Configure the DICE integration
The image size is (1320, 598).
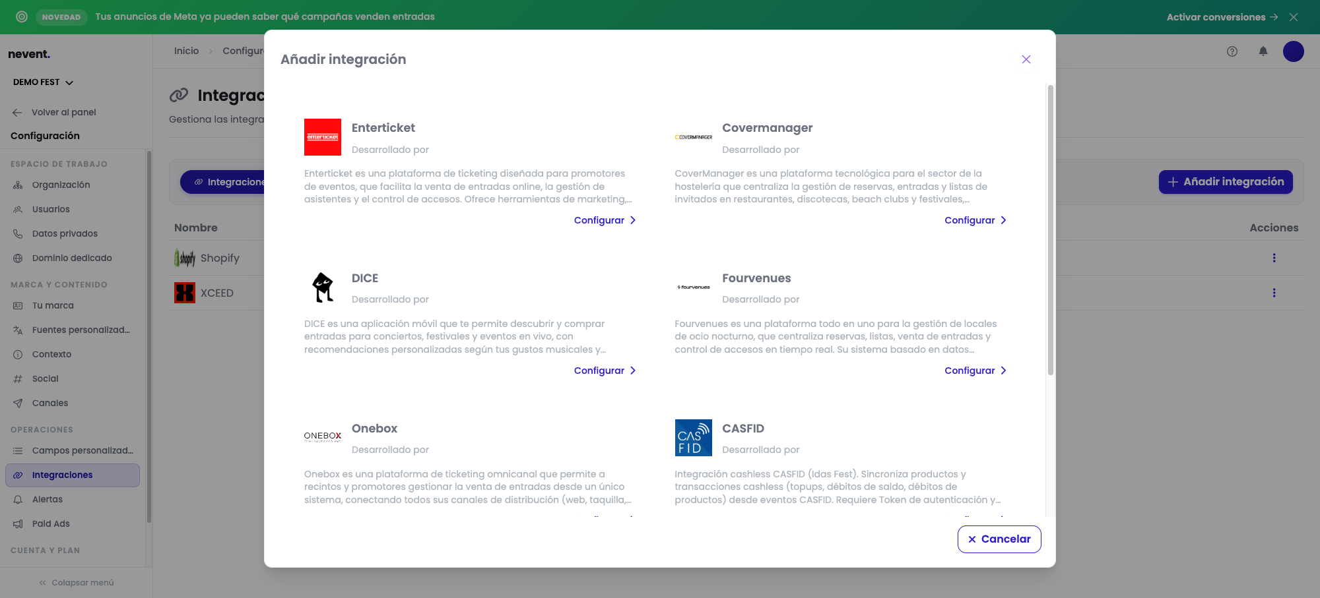(605, 371)
